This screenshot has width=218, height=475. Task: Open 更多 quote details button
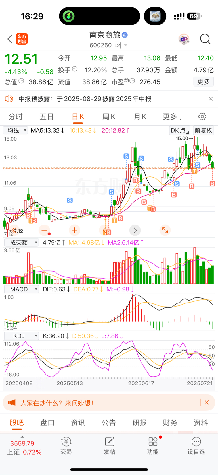click(204, 82)
